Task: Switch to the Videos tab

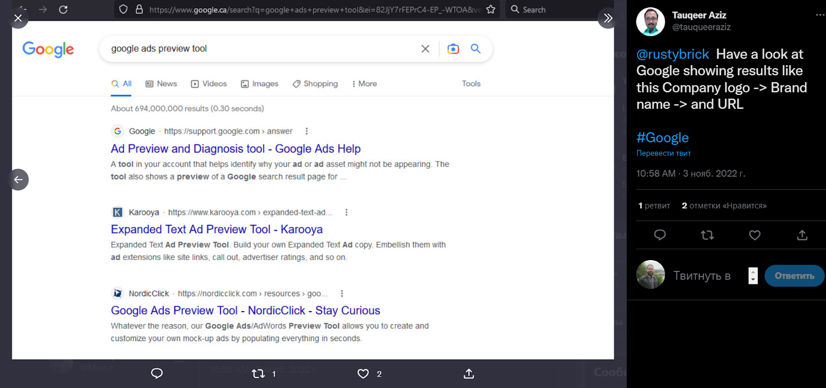Action: 209,84
